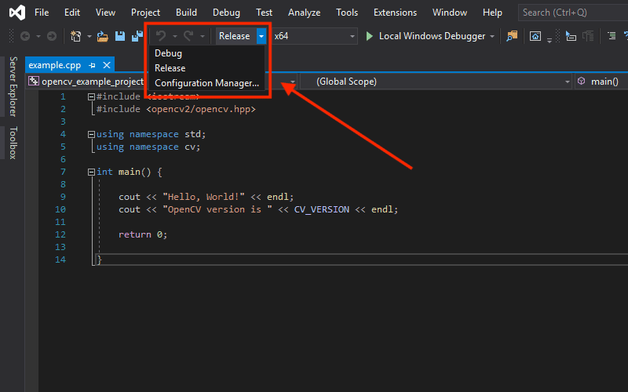Image resolution: width=628 pixels, height=392 pixels.
Task: Click the Undo icon
Action: [161, 36]
